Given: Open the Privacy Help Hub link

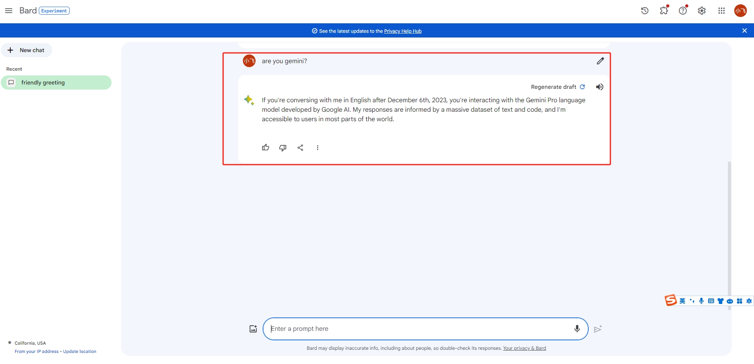Looking at the screenshot, I should click(x=403, y=31).
